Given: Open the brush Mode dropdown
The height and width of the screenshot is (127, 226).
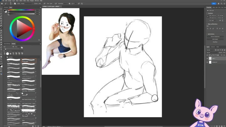Looking at the screenshot, I should click(x=26, y=3).
